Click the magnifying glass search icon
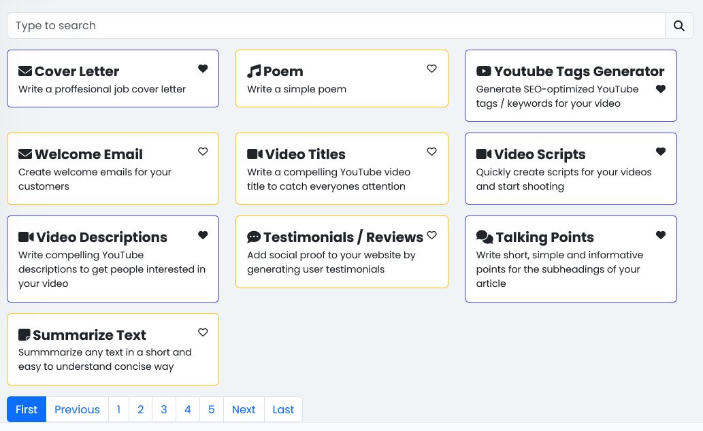The width and height of the screenshot is (703, 431). [679, 26]
